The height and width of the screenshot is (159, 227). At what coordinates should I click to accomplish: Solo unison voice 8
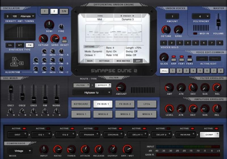click(220, 43)
